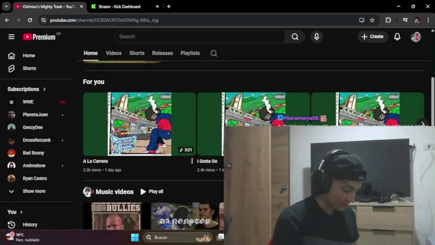Go to the YouTube Premium logo home
This screenshot has height=245, width=435.
[x=39, y=37]
